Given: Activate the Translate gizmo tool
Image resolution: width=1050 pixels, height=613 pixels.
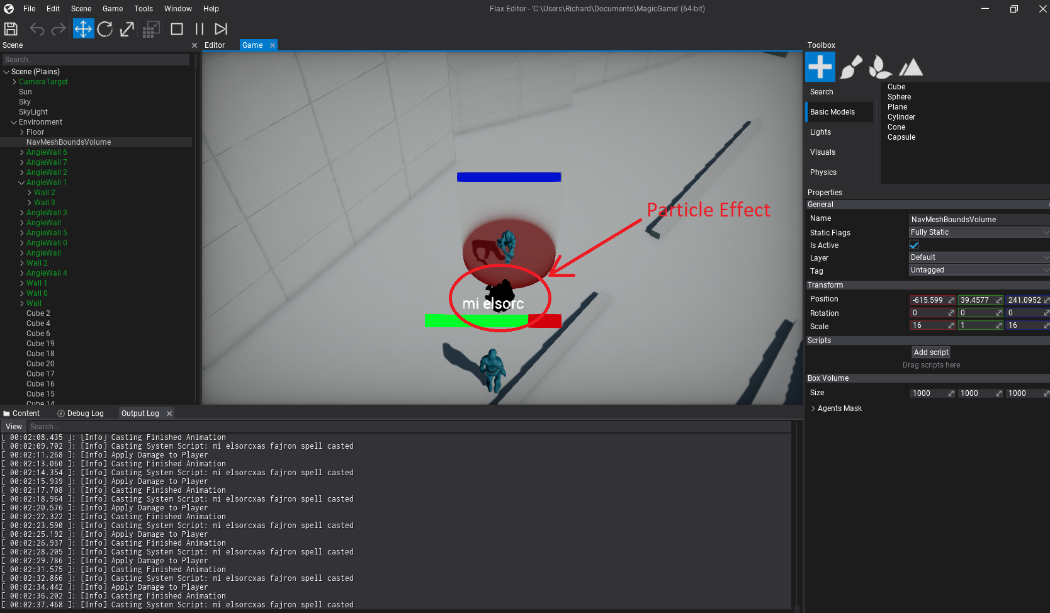Looking at the screenshot, I should click(x=83, y=29).
